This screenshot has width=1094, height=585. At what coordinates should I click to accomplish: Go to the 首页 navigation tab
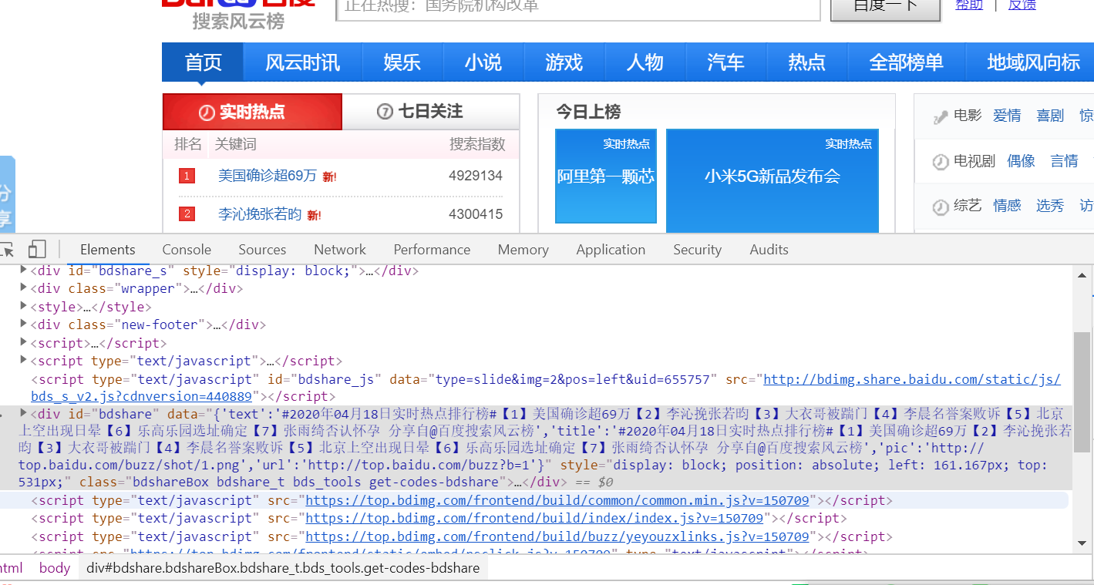pos(203,62)
